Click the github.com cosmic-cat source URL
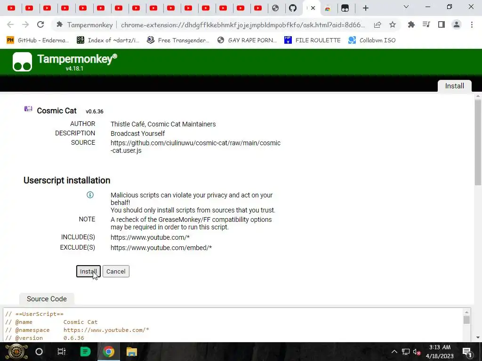 coord(195,147)
